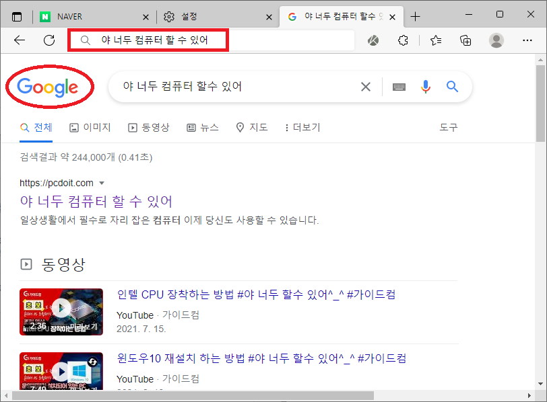The image size is (547, 402).
Task: Select the 이미지 images tab
Action: [x=90, y=128]
